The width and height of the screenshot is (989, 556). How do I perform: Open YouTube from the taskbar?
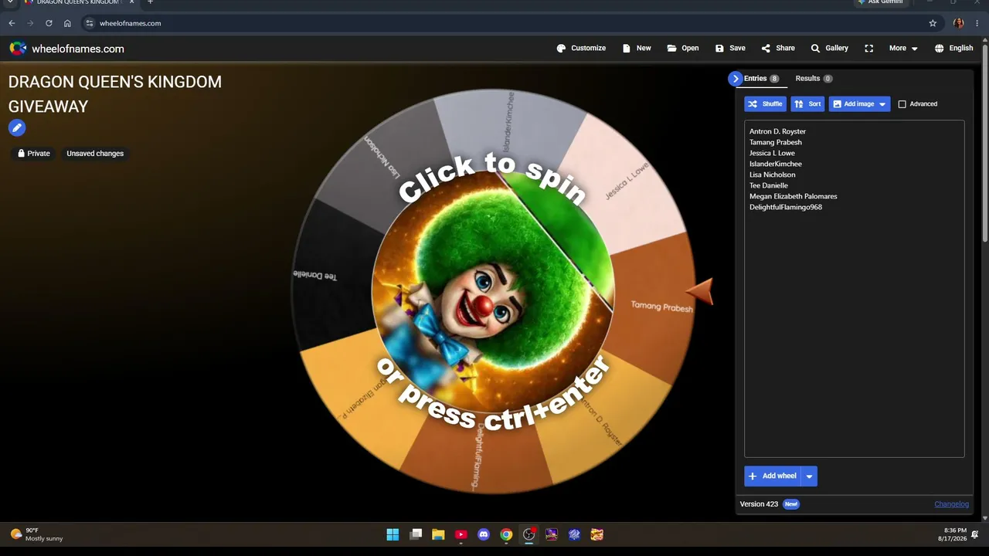click(x=461, y=534)
